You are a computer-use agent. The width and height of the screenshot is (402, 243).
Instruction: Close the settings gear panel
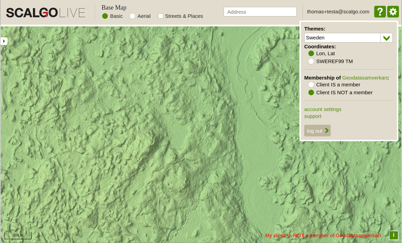click(393, 12)
